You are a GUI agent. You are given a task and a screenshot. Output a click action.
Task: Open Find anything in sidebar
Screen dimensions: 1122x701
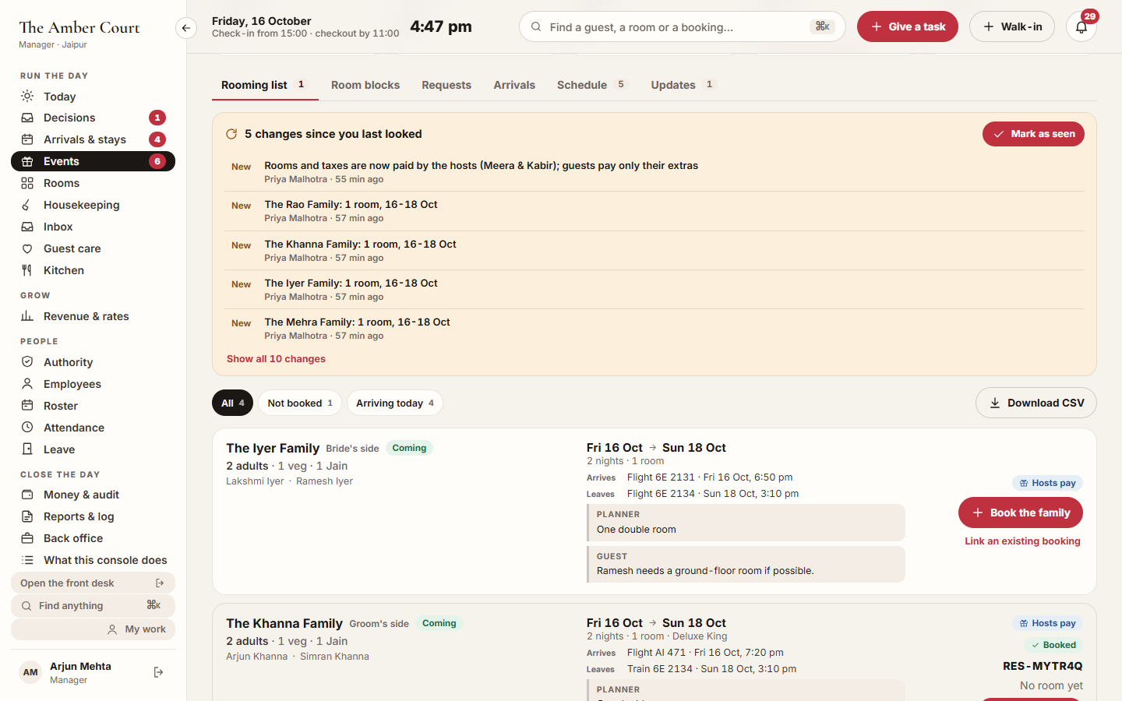click(x=93, y=606)
